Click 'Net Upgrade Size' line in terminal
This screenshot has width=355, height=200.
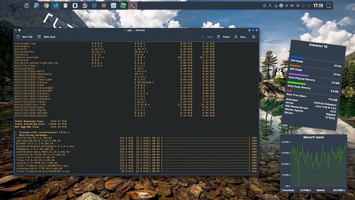point(41,127)
